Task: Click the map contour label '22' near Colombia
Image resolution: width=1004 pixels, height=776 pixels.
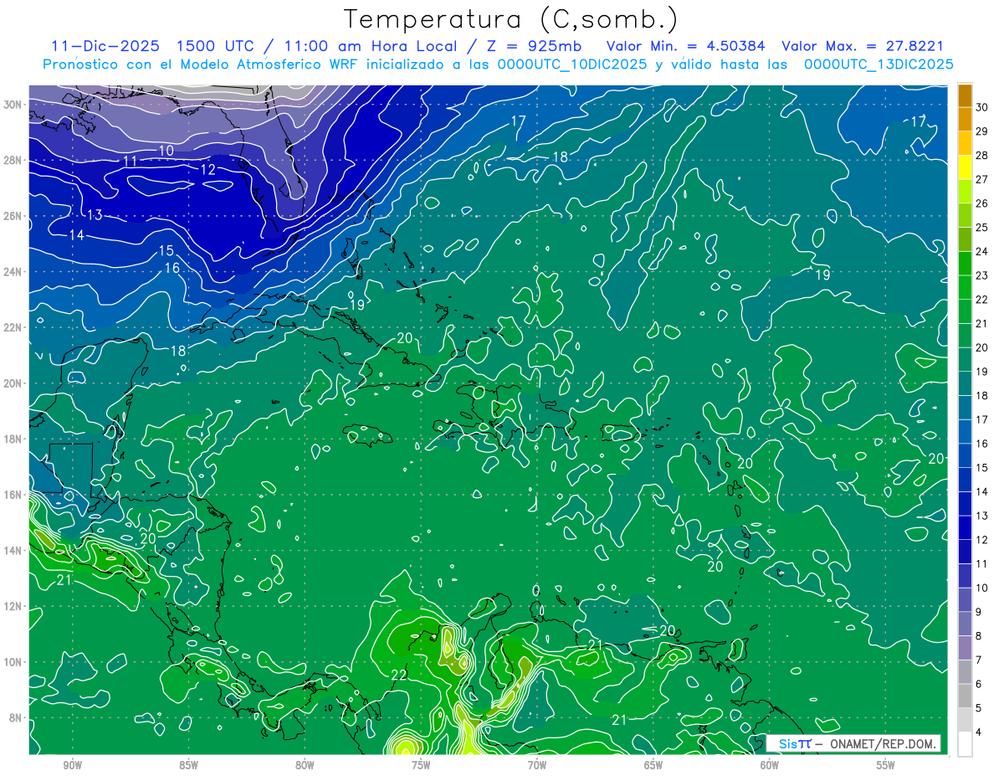Action: 399,675
